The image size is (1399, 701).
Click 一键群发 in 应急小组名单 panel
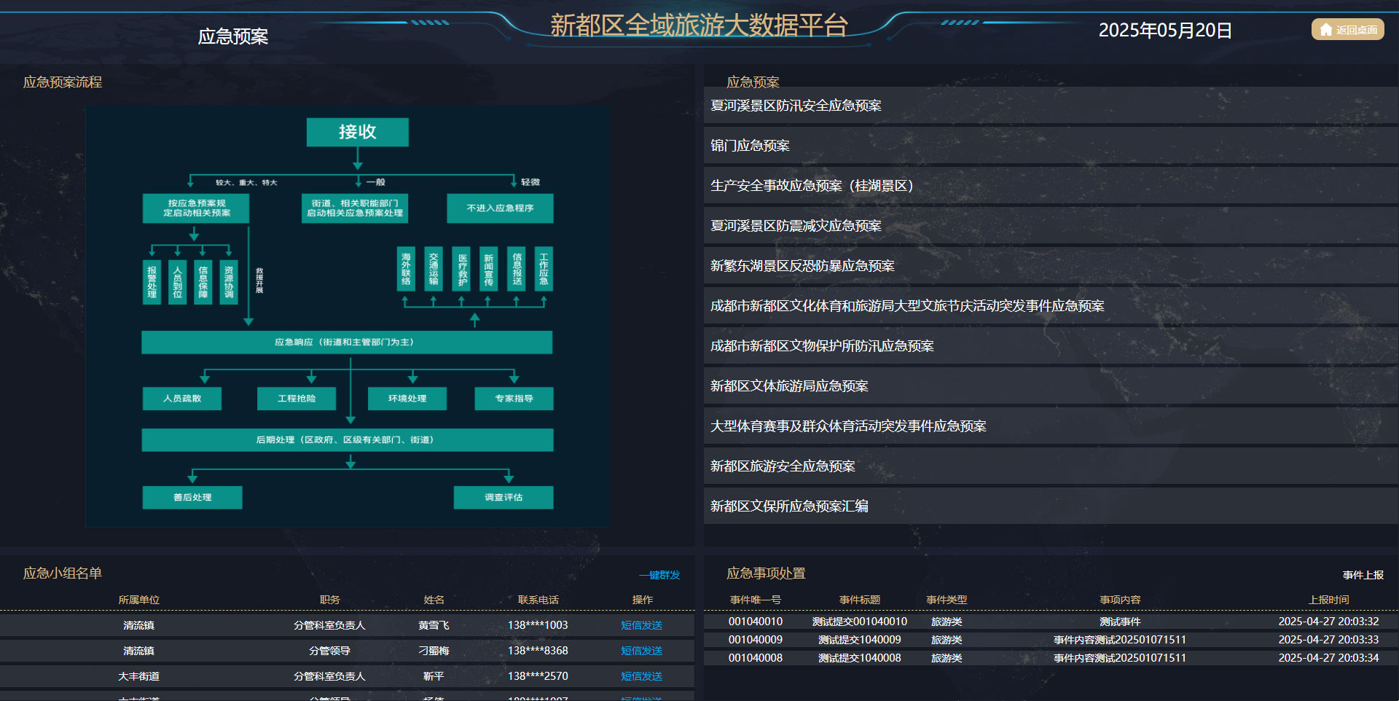pos(658,575)
